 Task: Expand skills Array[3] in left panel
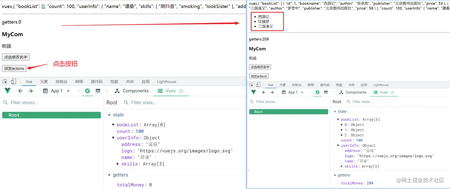(118, 164)
